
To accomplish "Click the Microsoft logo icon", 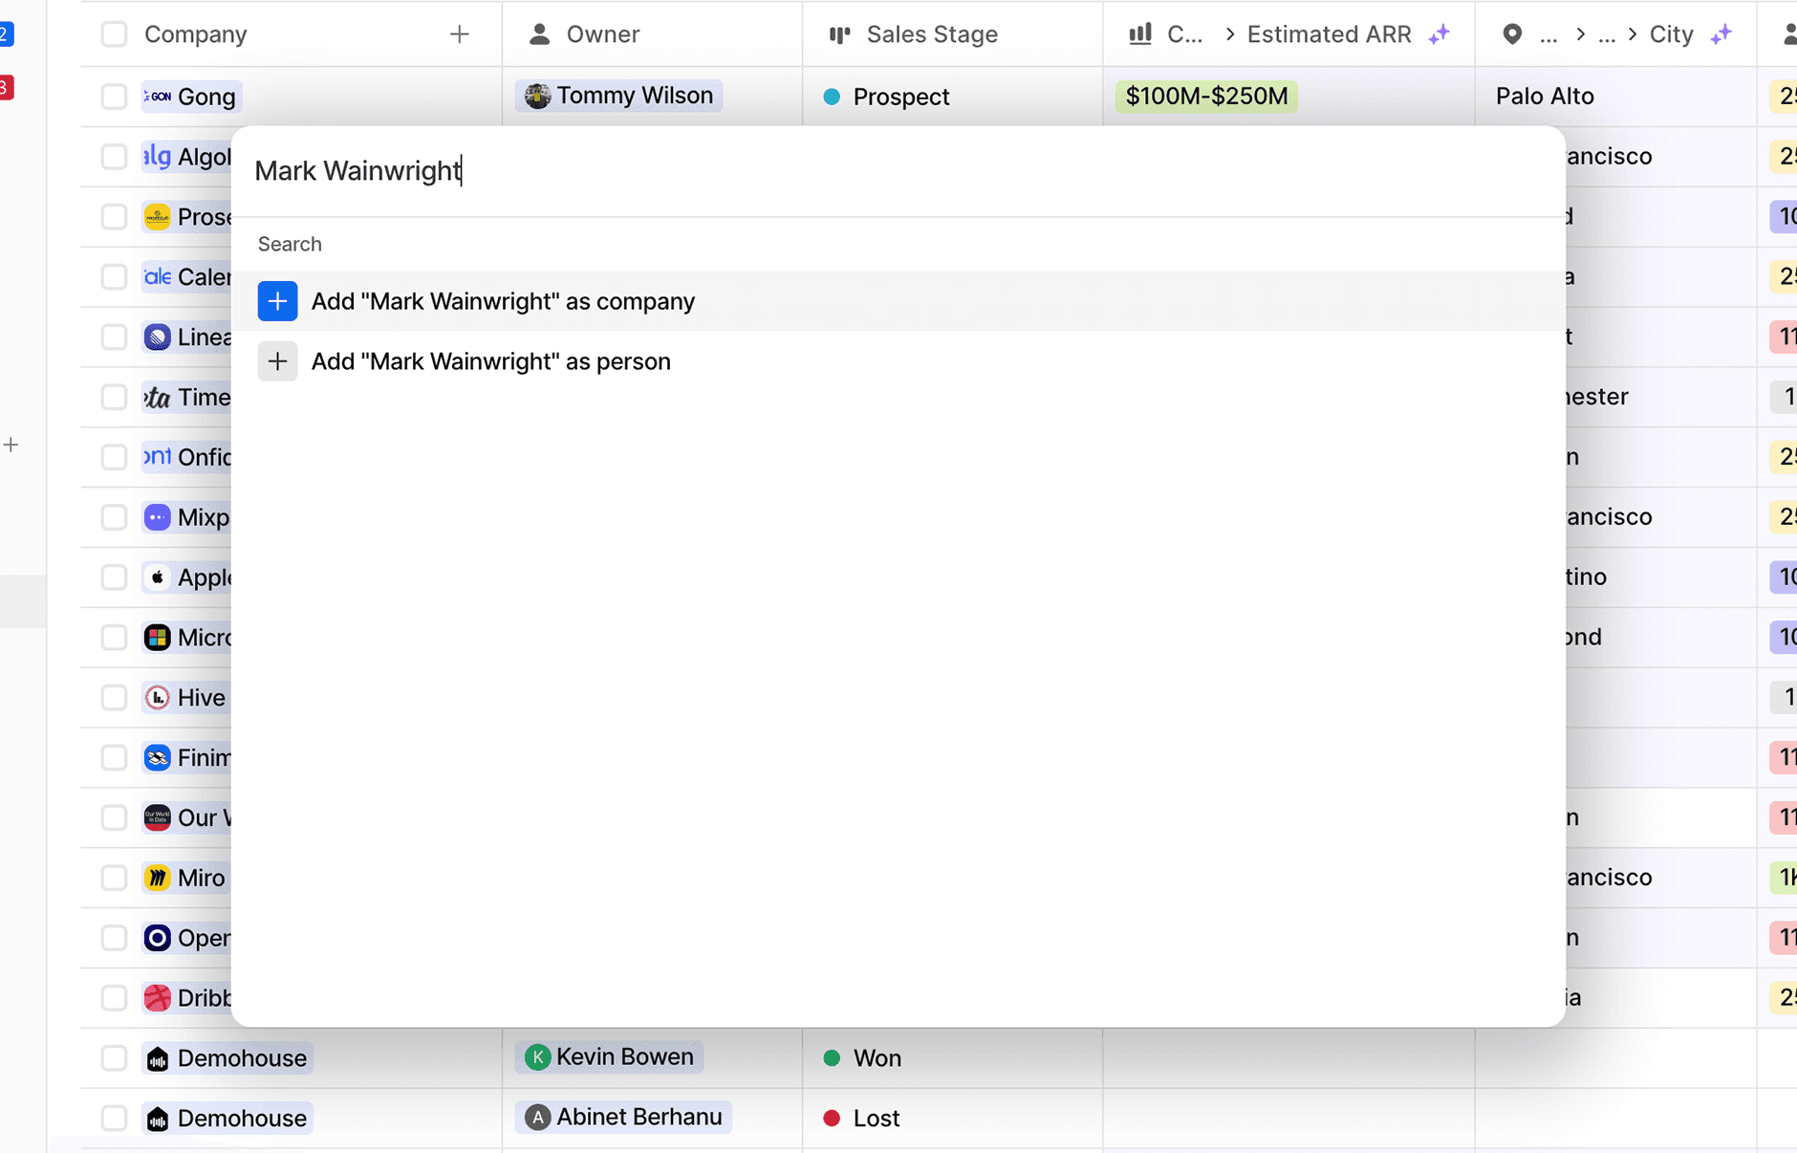I will (157, 637).
